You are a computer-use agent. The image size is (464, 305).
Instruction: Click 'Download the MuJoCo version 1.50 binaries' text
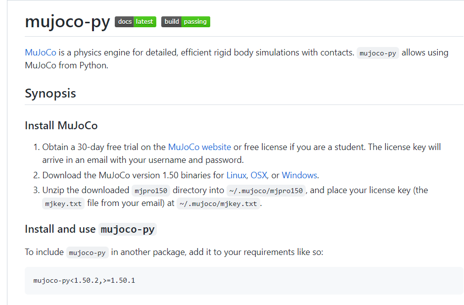coord(133,175)
